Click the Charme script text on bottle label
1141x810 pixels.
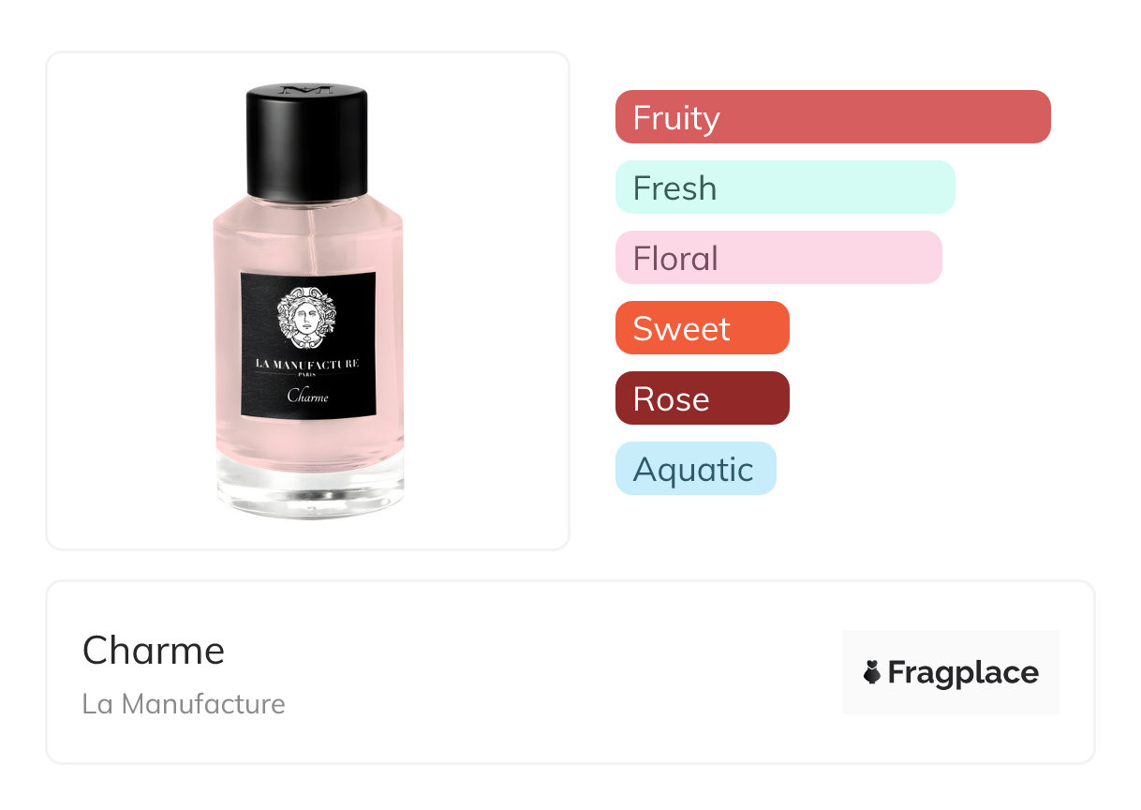307,396
